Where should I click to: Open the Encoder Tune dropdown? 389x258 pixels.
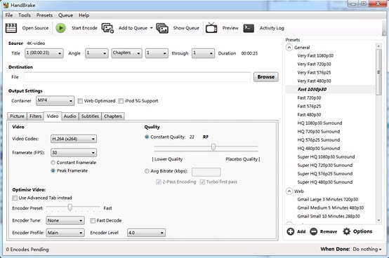click(x=65, y=221)
